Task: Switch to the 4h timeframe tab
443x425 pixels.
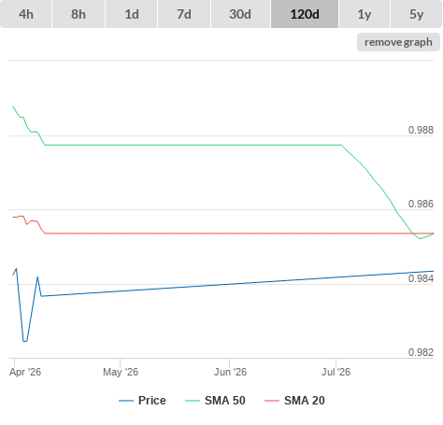Action: pos(26,14)
